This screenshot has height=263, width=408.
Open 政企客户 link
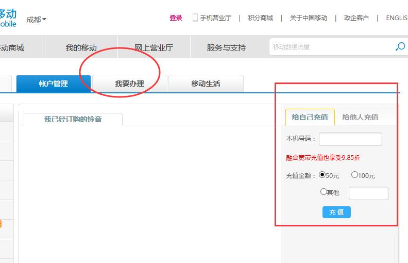click(x=356, y=18)
